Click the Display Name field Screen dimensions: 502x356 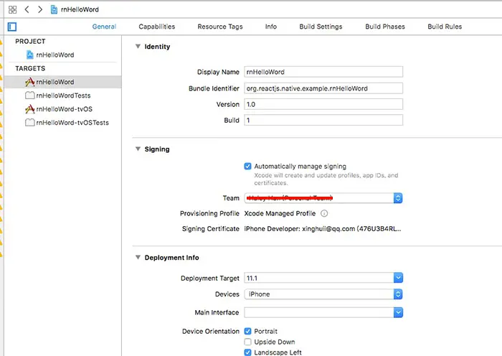323,72
